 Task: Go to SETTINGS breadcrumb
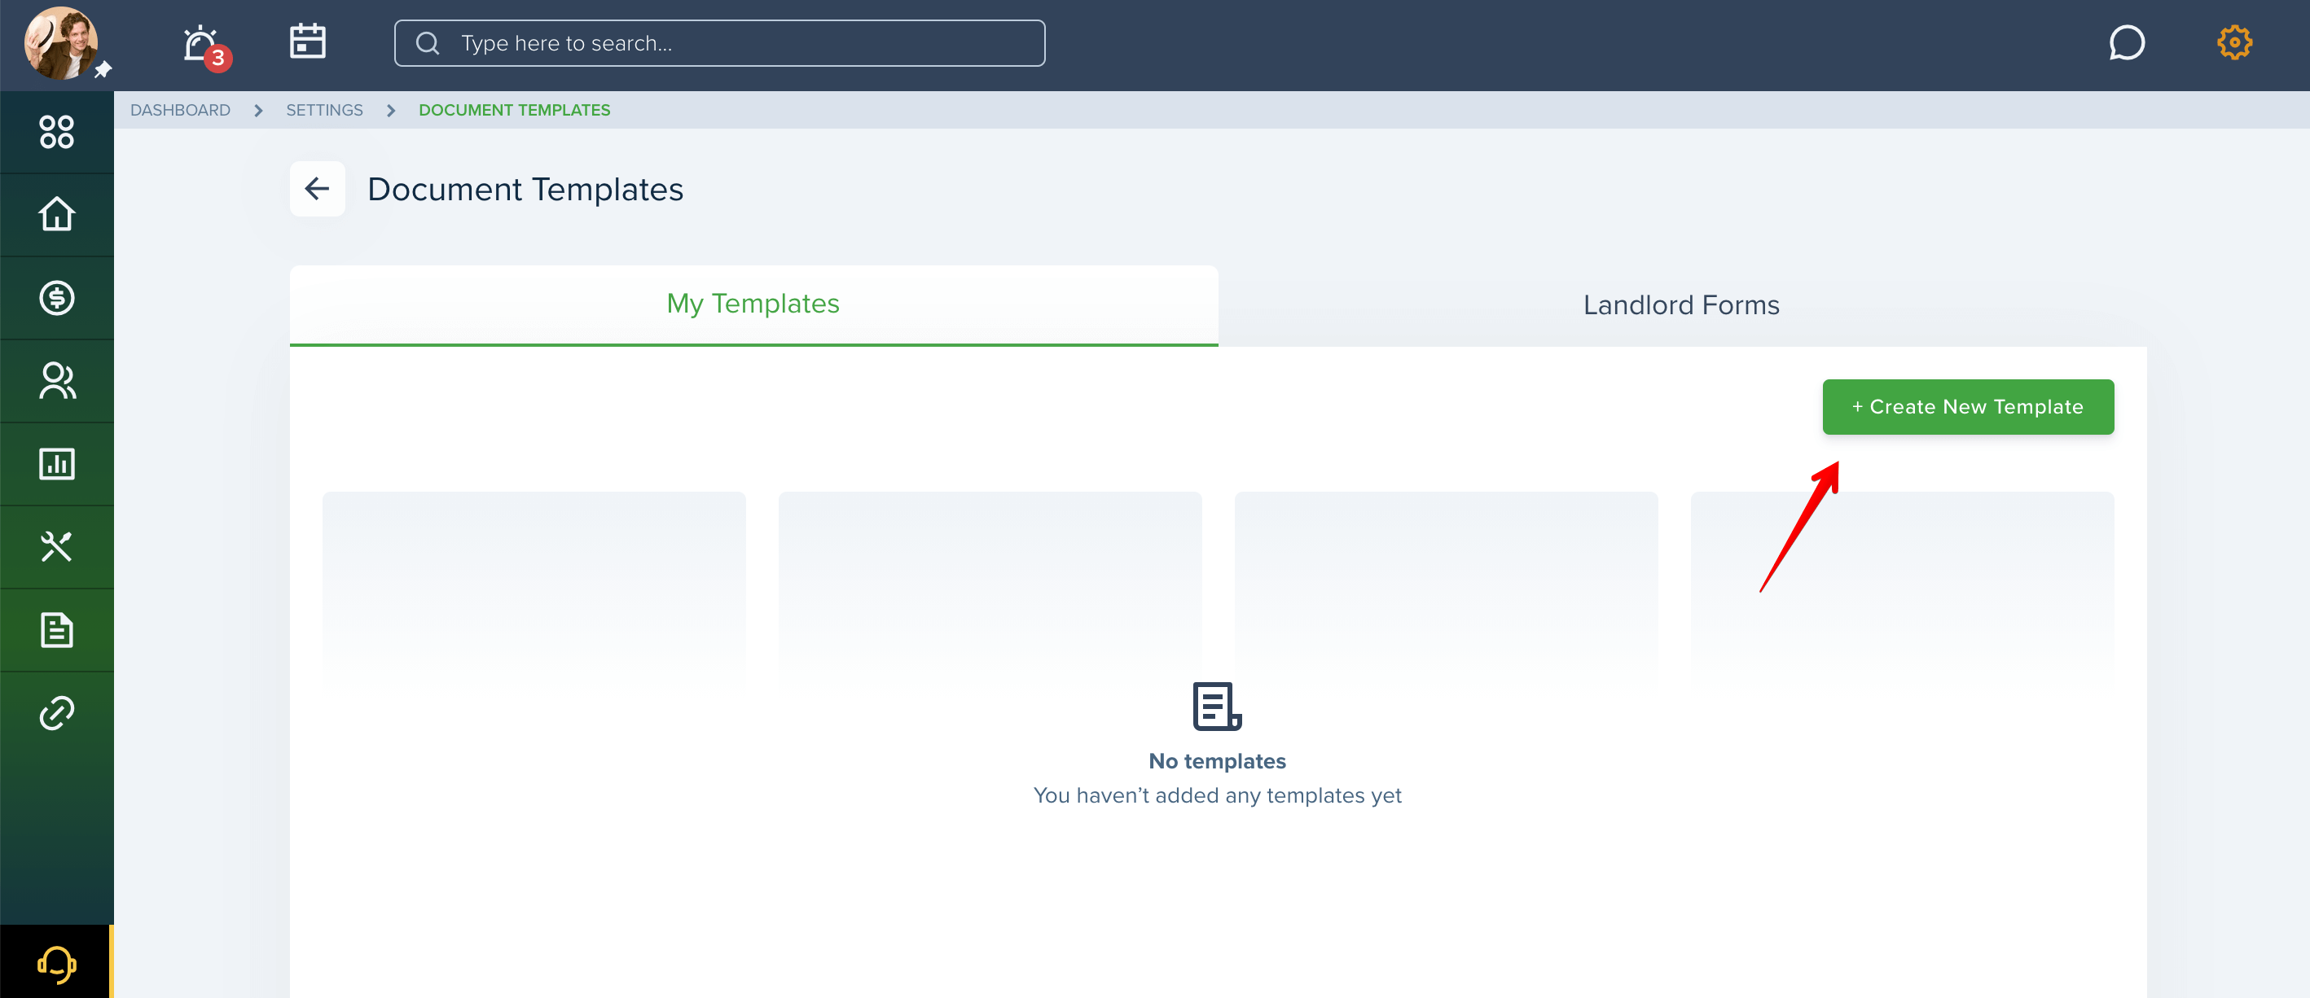coord(325,110)
